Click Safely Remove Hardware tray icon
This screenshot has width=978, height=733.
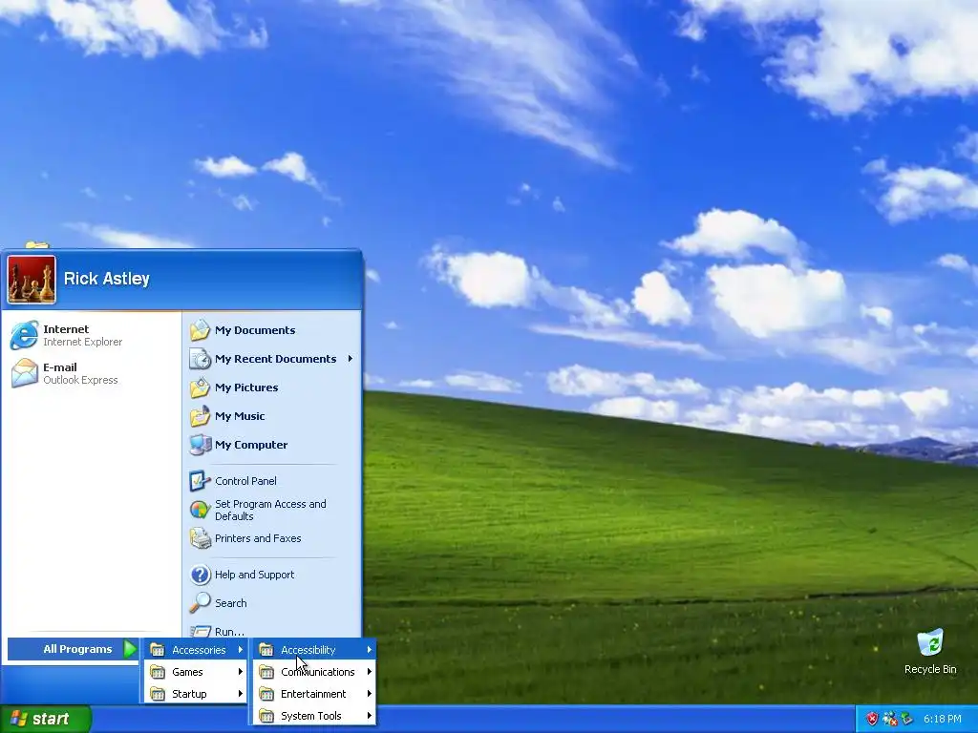[x=906, y=719]
